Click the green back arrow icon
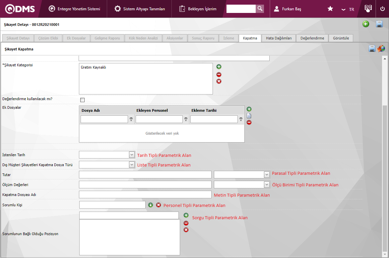 point(366,24)
